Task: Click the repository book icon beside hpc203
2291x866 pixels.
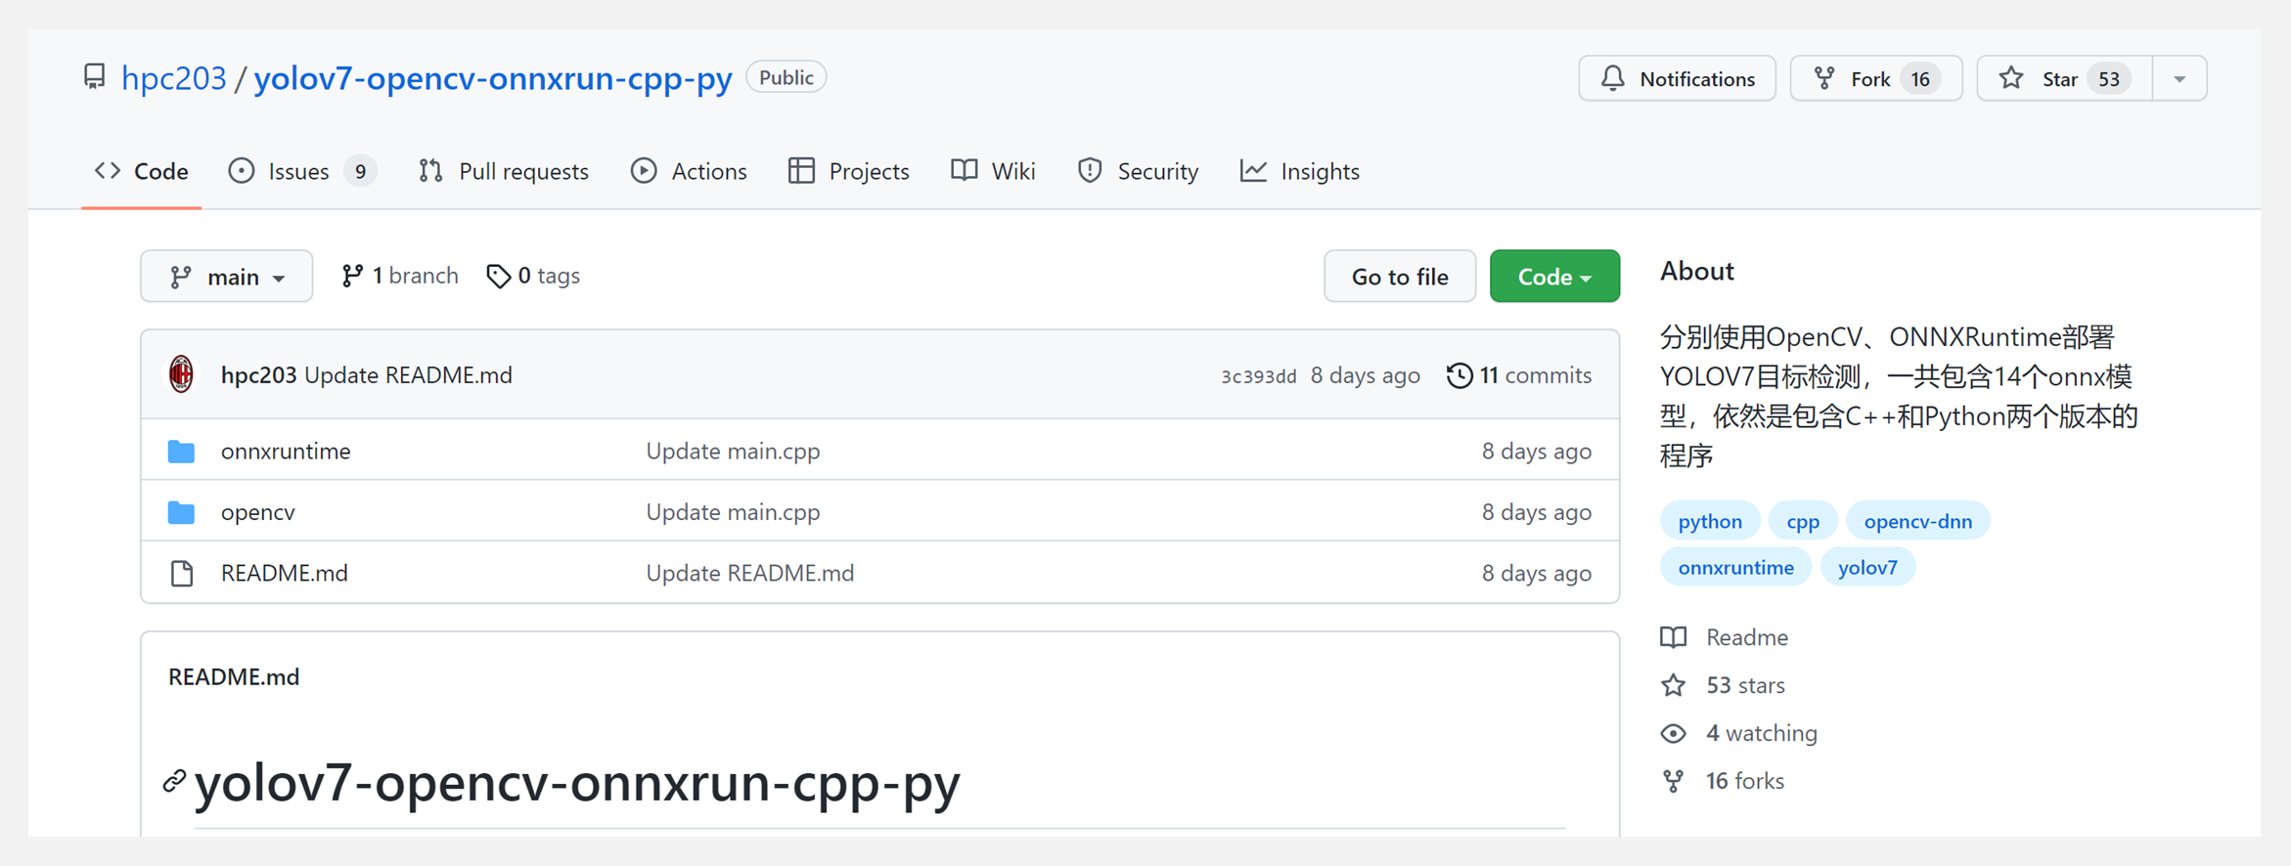Action: (x=94, y=77)
